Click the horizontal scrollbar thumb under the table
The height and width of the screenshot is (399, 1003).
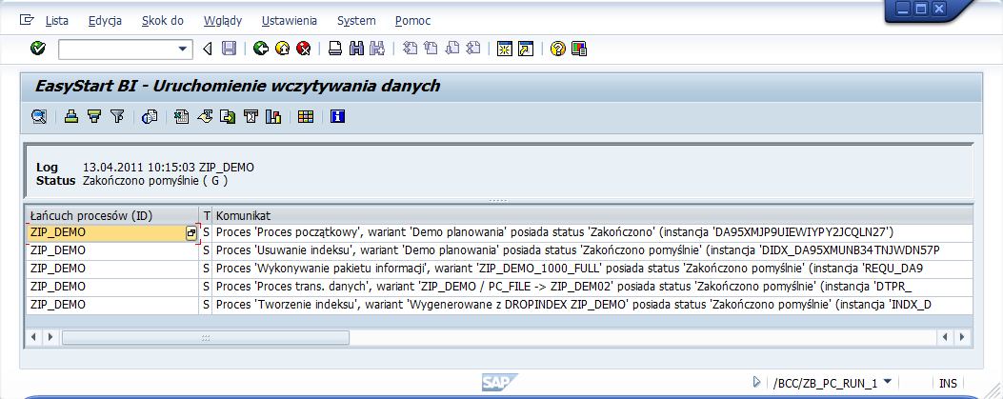[x=206, y=337]
